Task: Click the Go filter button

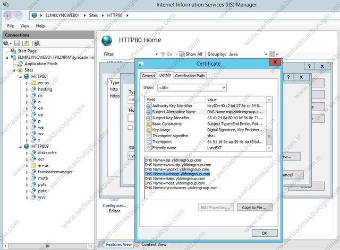Action: tap(166, 54)
